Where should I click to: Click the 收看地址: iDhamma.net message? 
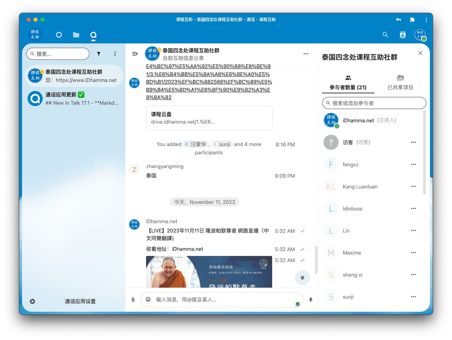175,249
